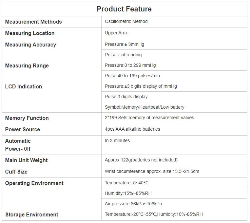Select the Storage Environment label

(x=32, y=215)
